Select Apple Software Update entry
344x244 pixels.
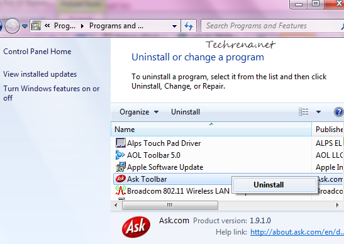(x=165, y=167)
